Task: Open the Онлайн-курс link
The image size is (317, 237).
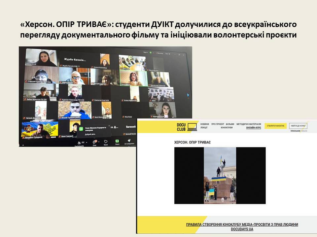Action: point(253,128)
